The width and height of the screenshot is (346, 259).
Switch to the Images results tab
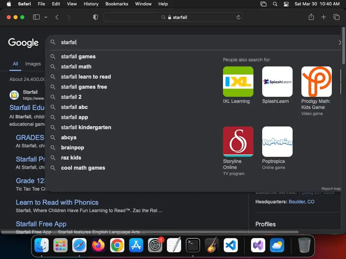33,64
